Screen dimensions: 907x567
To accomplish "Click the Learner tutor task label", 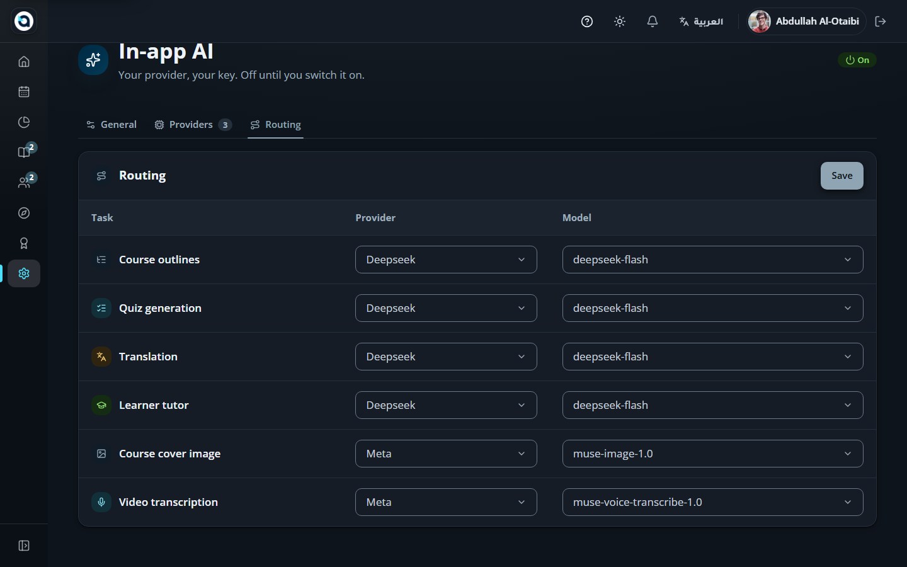I will [154, 405].
